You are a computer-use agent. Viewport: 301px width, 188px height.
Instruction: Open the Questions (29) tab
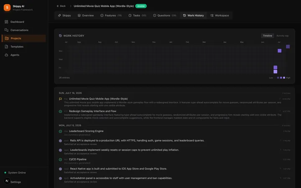[x=165, y=15]
